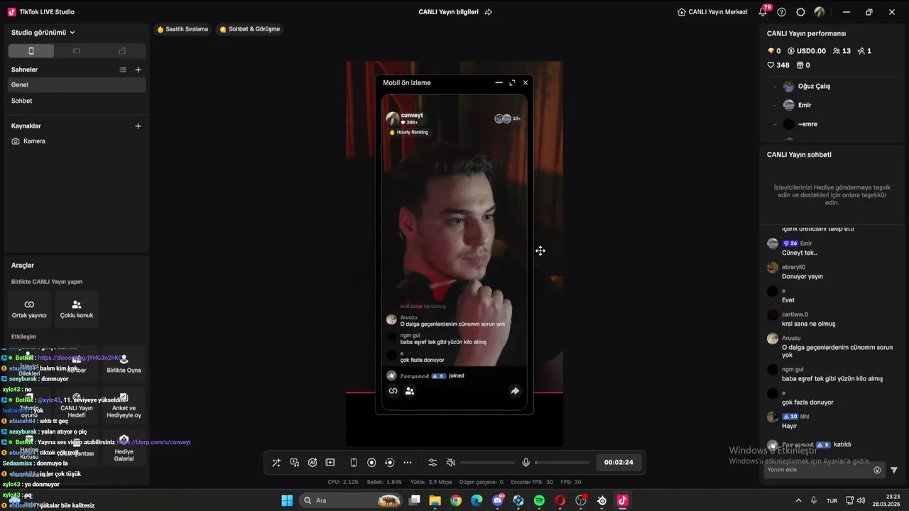Click Windows Start button on taskbar
The height and width of the screenshot is (511, 909).
coord(287,500)
